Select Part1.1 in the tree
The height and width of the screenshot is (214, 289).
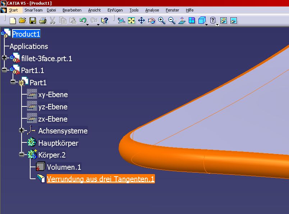32,70
